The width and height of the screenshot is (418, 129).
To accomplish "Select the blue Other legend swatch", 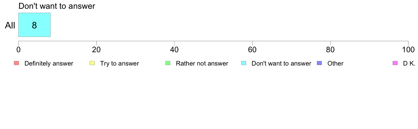I will [319, 63].
